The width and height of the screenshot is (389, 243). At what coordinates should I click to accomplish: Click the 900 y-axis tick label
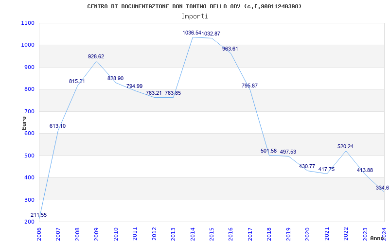click(x=29, y=67)
